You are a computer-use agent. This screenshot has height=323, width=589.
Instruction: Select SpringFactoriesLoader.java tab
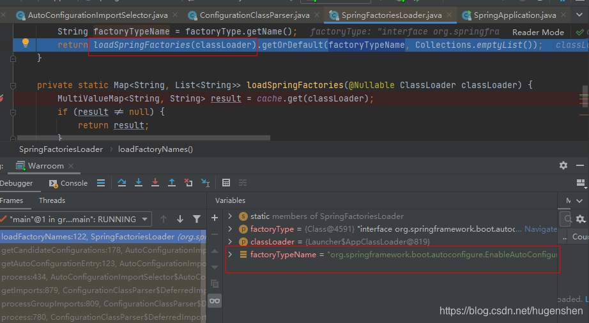(x=392, y=15)
